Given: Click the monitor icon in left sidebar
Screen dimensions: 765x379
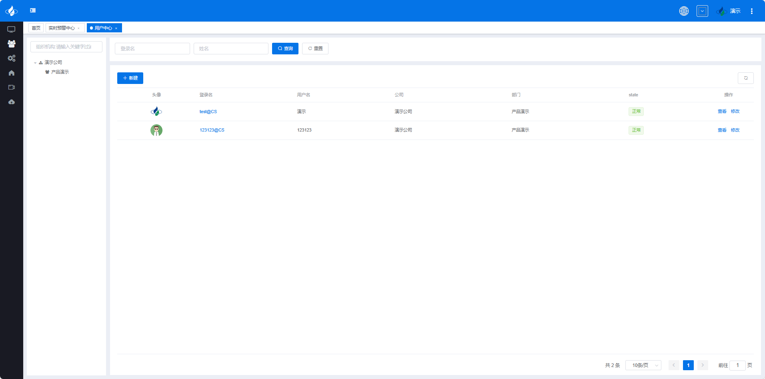Looking at the screenshot, I should 11,29.
